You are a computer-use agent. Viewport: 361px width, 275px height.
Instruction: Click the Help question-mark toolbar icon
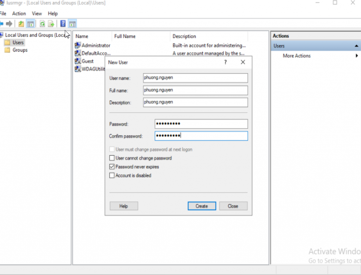(63, 24)
